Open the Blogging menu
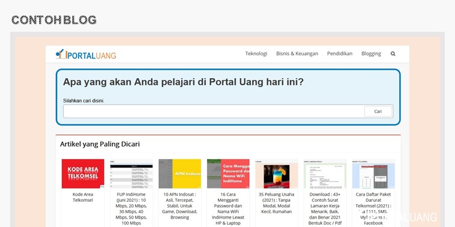Image resolution: width=455 pixels, height=227 pixels. click(x=371, y=53)
